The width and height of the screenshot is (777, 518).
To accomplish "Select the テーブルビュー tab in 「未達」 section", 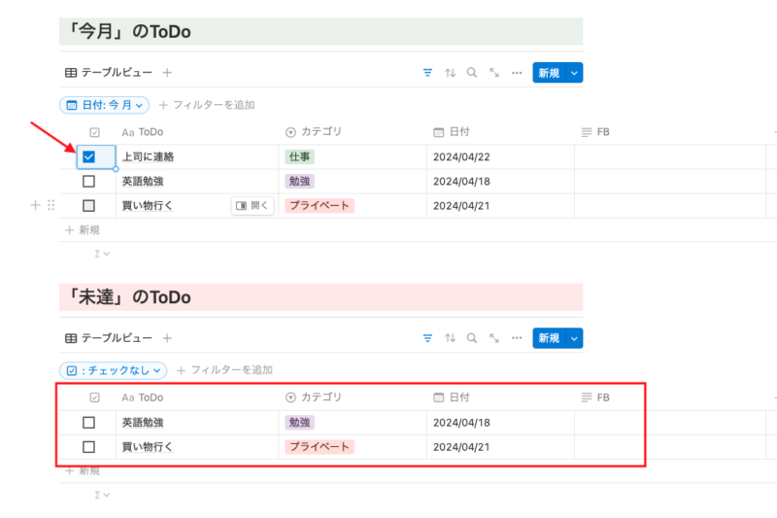I will pos(109,338).
